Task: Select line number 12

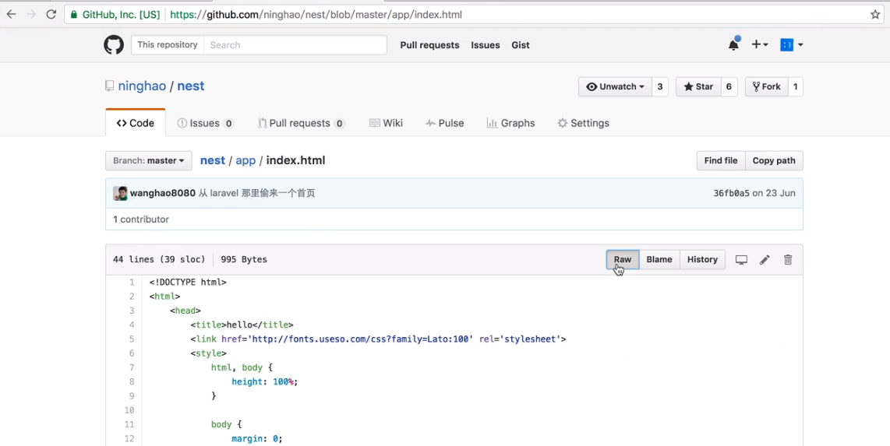Action: (x=129, y=439)
